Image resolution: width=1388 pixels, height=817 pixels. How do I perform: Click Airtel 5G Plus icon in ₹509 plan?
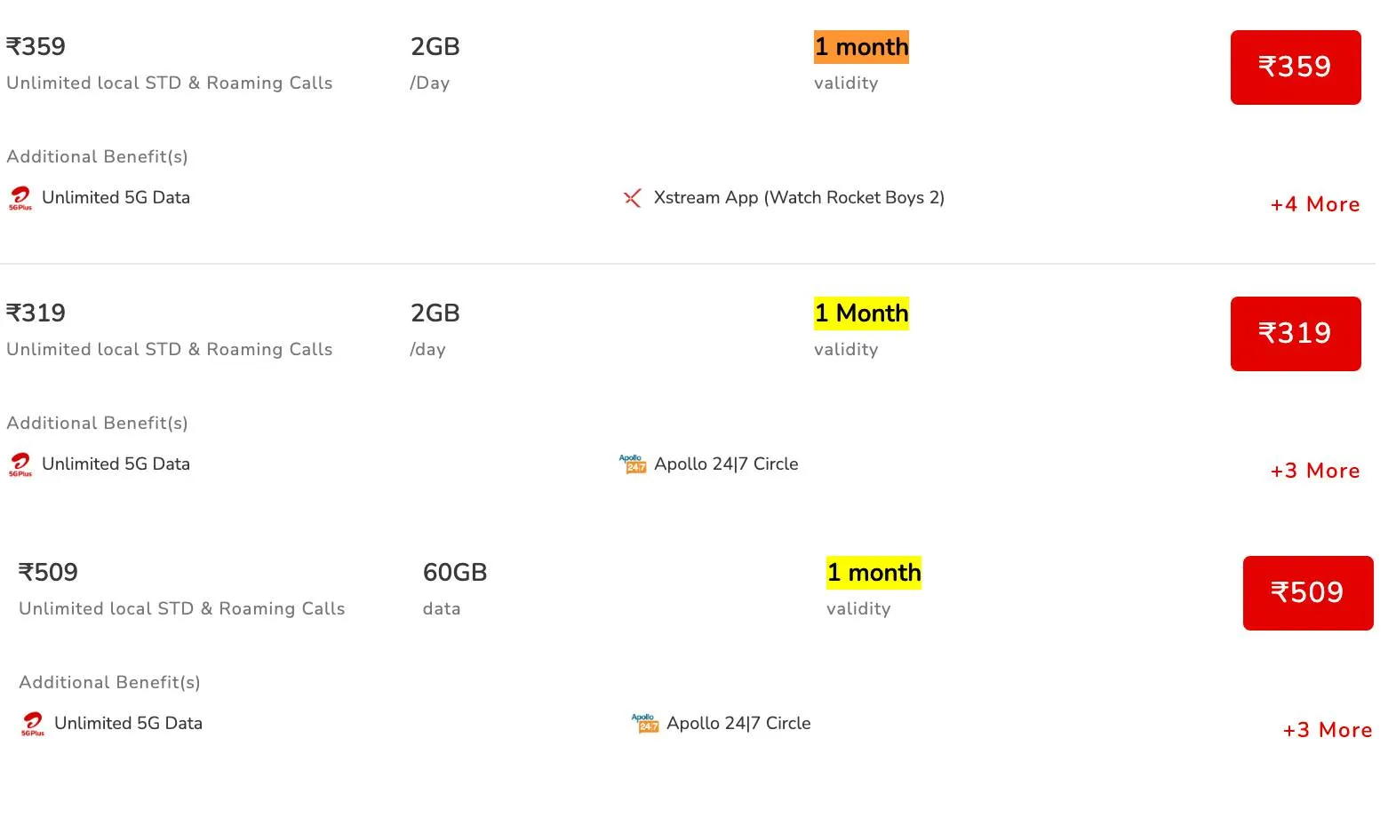[33, 724]
